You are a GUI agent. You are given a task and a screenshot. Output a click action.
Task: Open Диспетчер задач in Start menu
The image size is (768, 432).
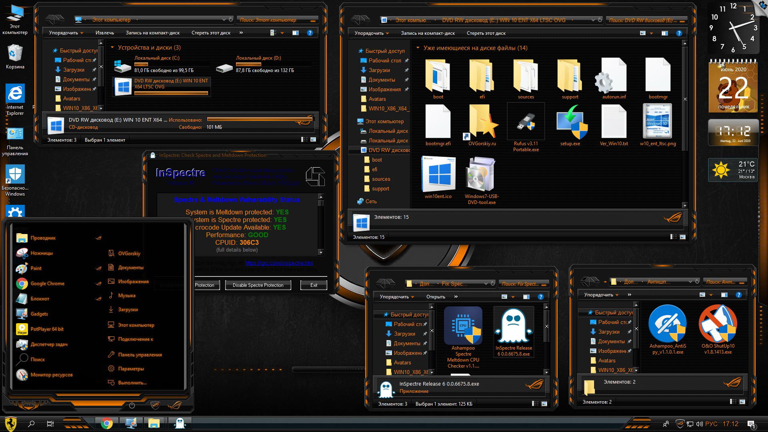click(x=49, y=344)
